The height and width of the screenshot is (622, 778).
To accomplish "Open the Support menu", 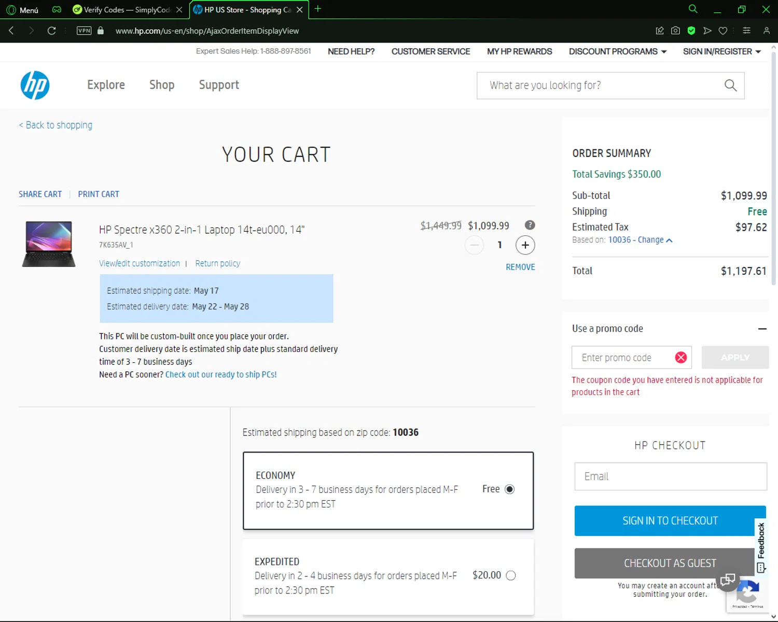I will coord(219,85).
